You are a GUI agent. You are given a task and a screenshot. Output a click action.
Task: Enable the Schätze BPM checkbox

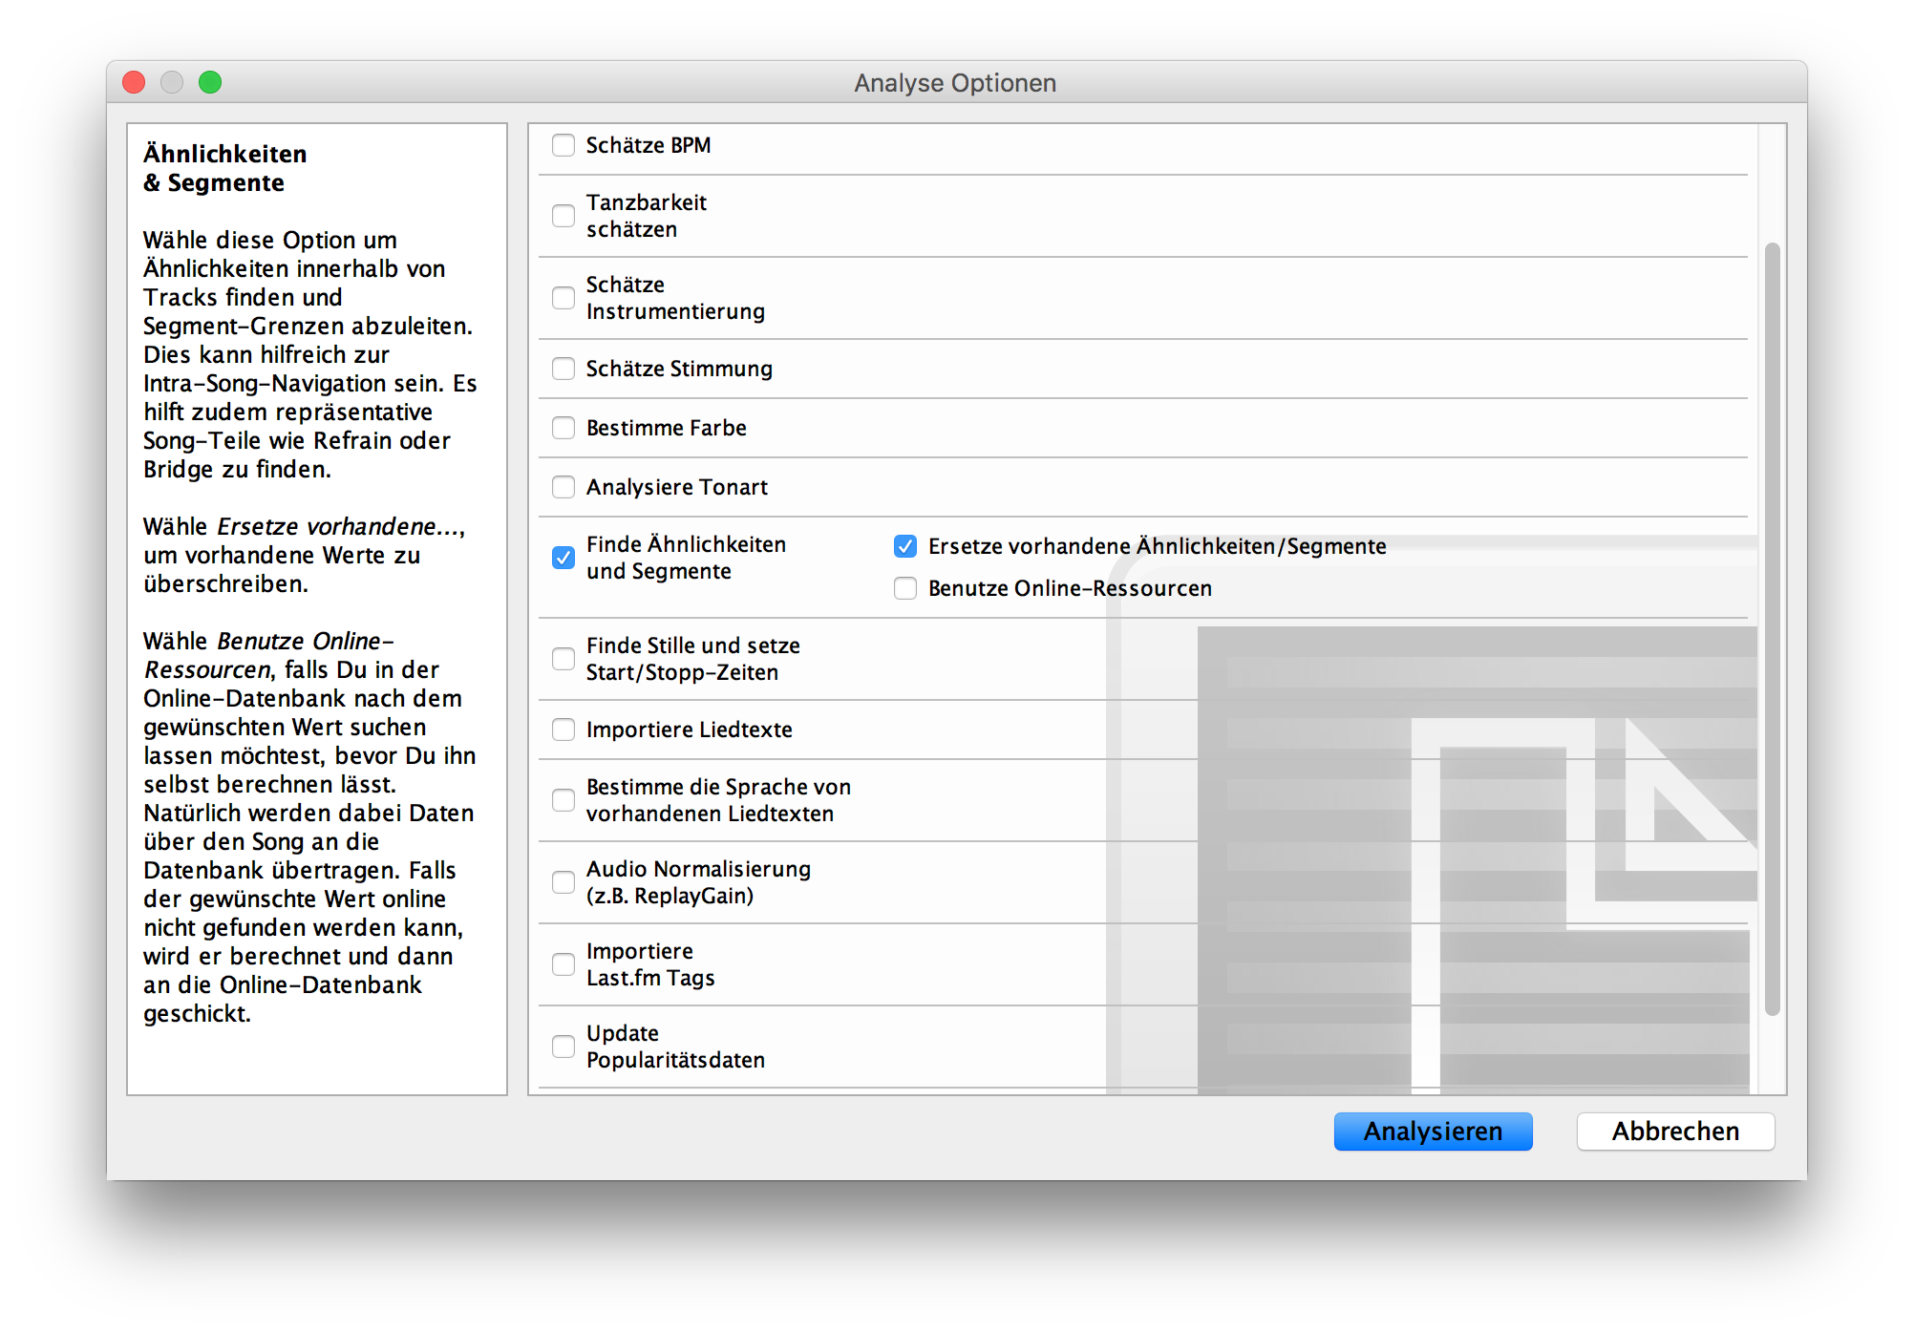[564, 145]
